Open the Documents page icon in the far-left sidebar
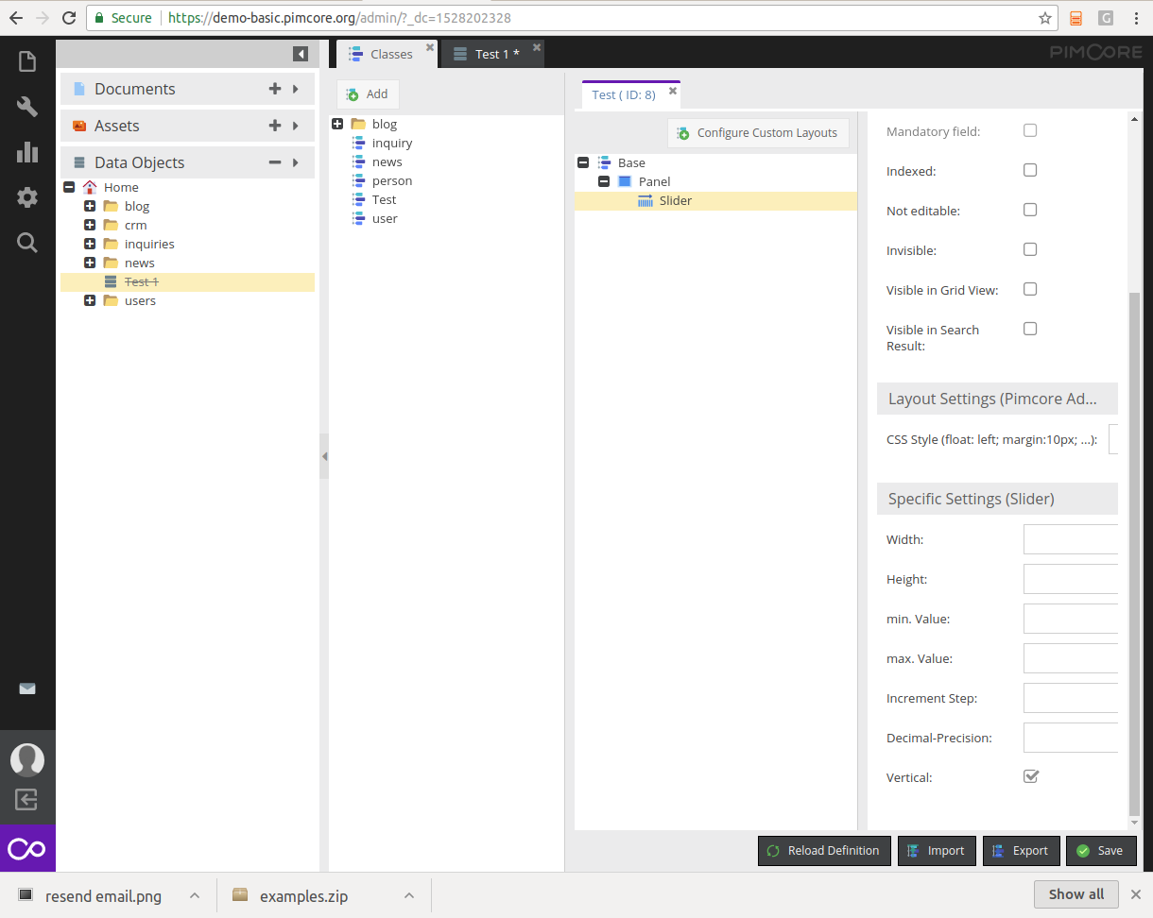The height and width of the screenshot is (918, 1153). 26,59
